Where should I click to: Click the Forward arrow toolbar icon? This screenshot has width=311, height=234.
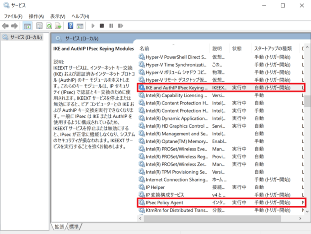[15, 26]
